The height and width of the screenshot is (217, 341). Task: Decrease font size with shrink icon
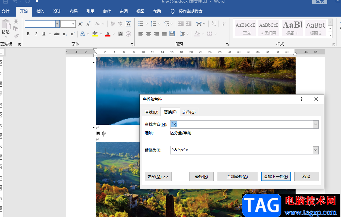pos(88,24)
